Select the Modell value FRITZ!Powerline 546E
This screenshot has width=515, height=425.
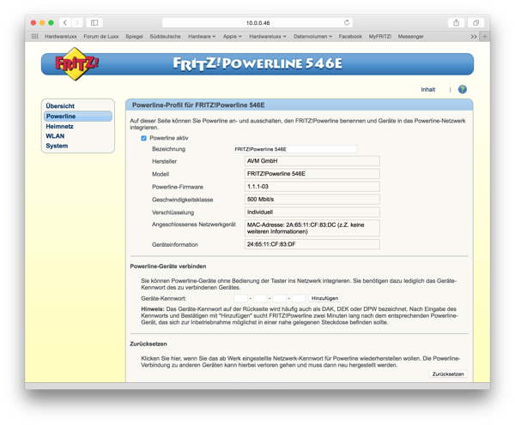click(312, 174)
